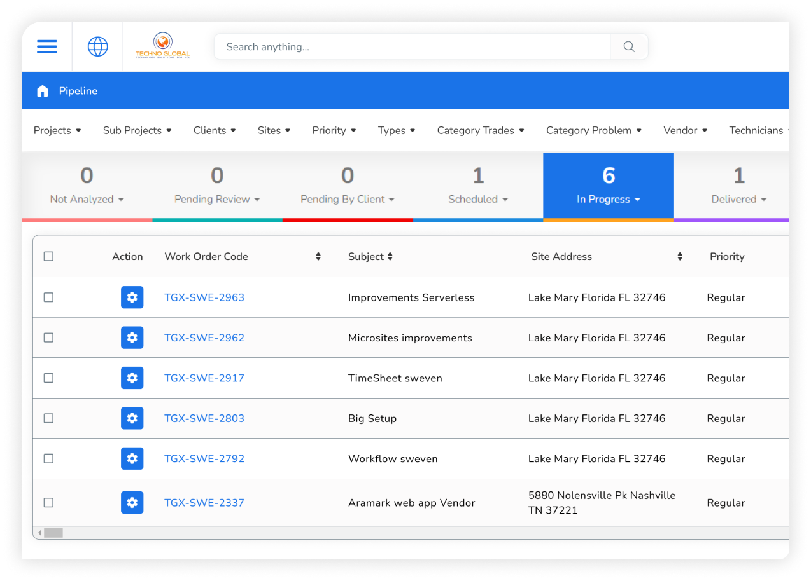Open gear action for TGX-SWE-2917
811x581 pixels.
132,378
